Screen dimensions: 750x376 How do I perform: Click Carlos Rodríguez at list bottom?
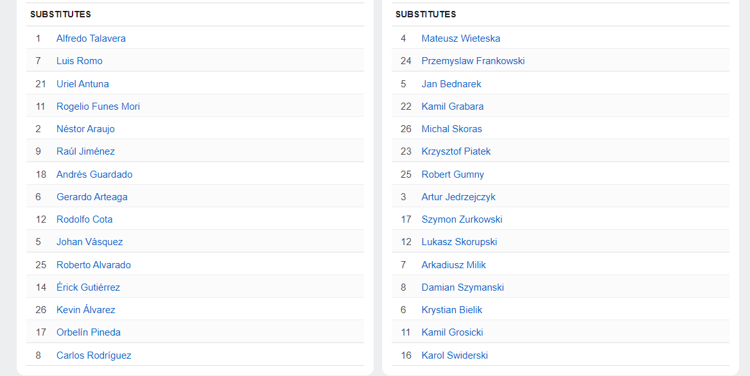coord(94,355)
